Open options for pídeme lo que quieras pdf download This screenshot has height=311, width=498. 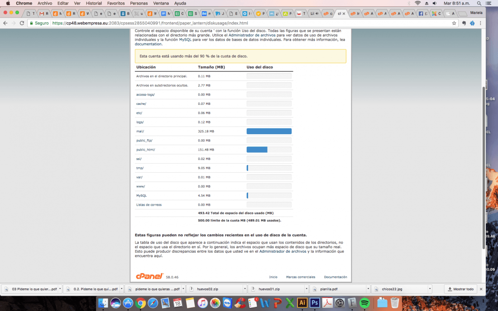[183, 289]
